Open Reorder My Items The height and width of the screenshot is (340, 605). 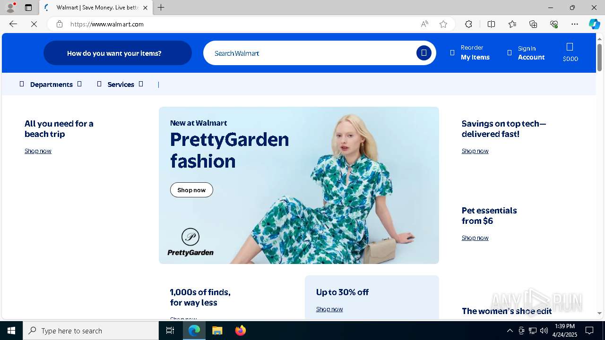click(x=470, y=52)
